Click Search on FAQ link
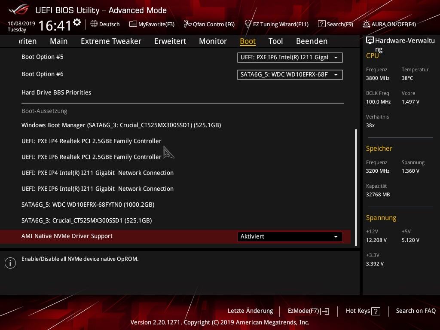This screenshot has height=330, width=440. pyautogui.click(x=416, y=311)
